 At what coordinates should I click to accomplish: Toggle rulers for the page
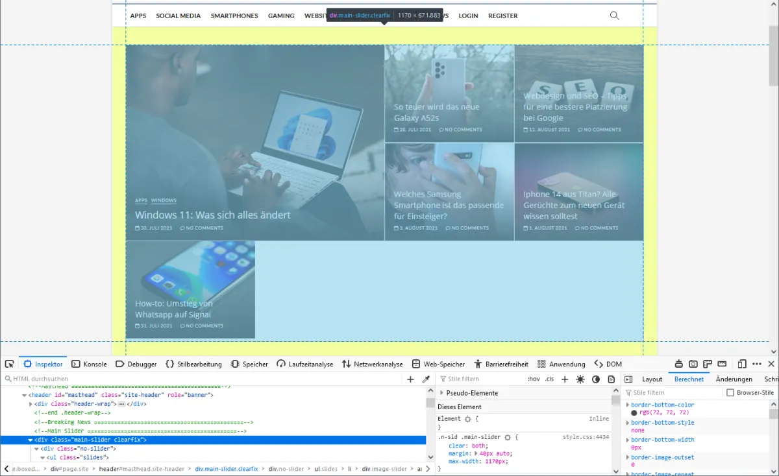(x=708, y=364)
